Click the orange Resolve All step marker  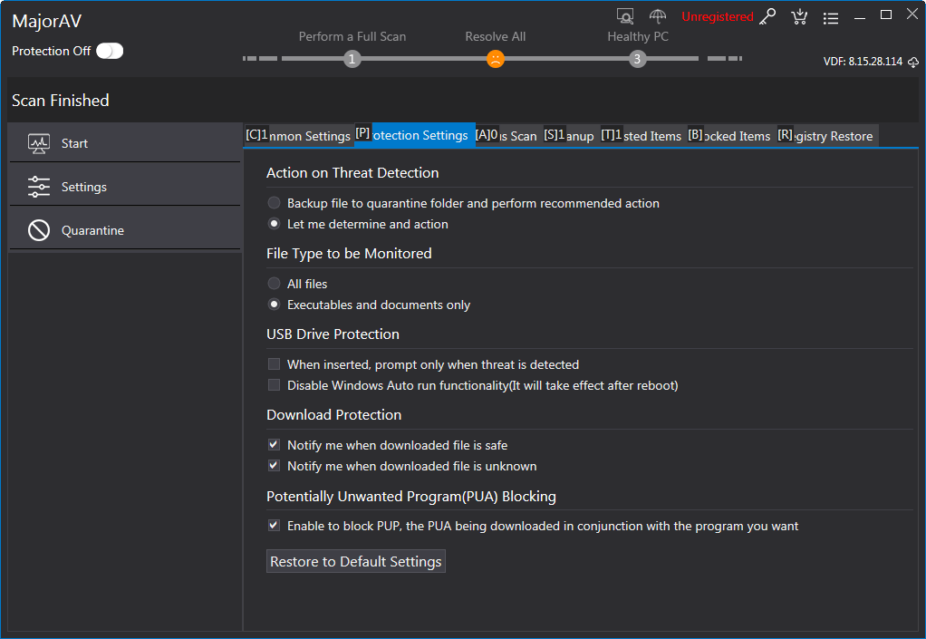pyautogui.click(x=495, y=59)
